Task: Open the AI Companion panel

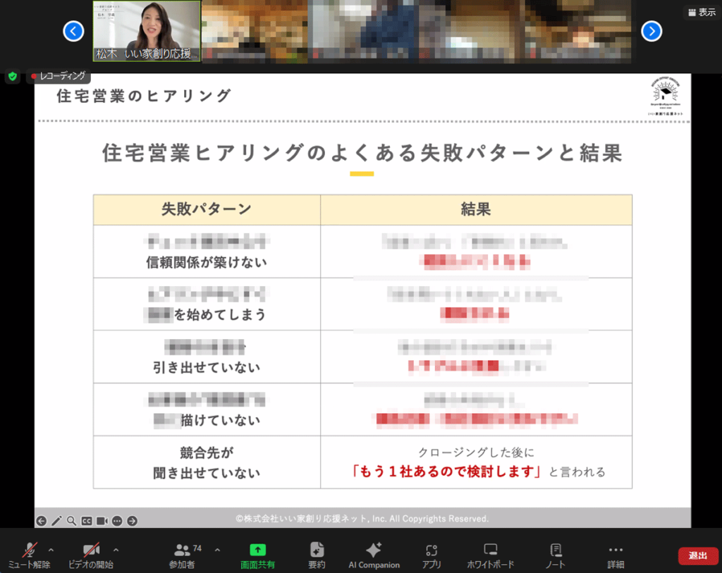Action: point(374,555)
